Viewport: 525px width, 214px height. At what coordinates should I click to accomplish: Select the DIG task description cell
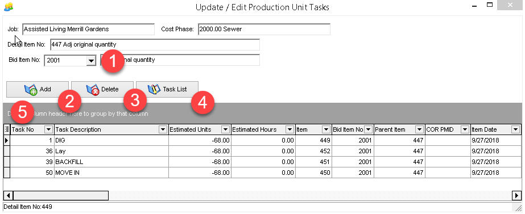coord(111,140)
